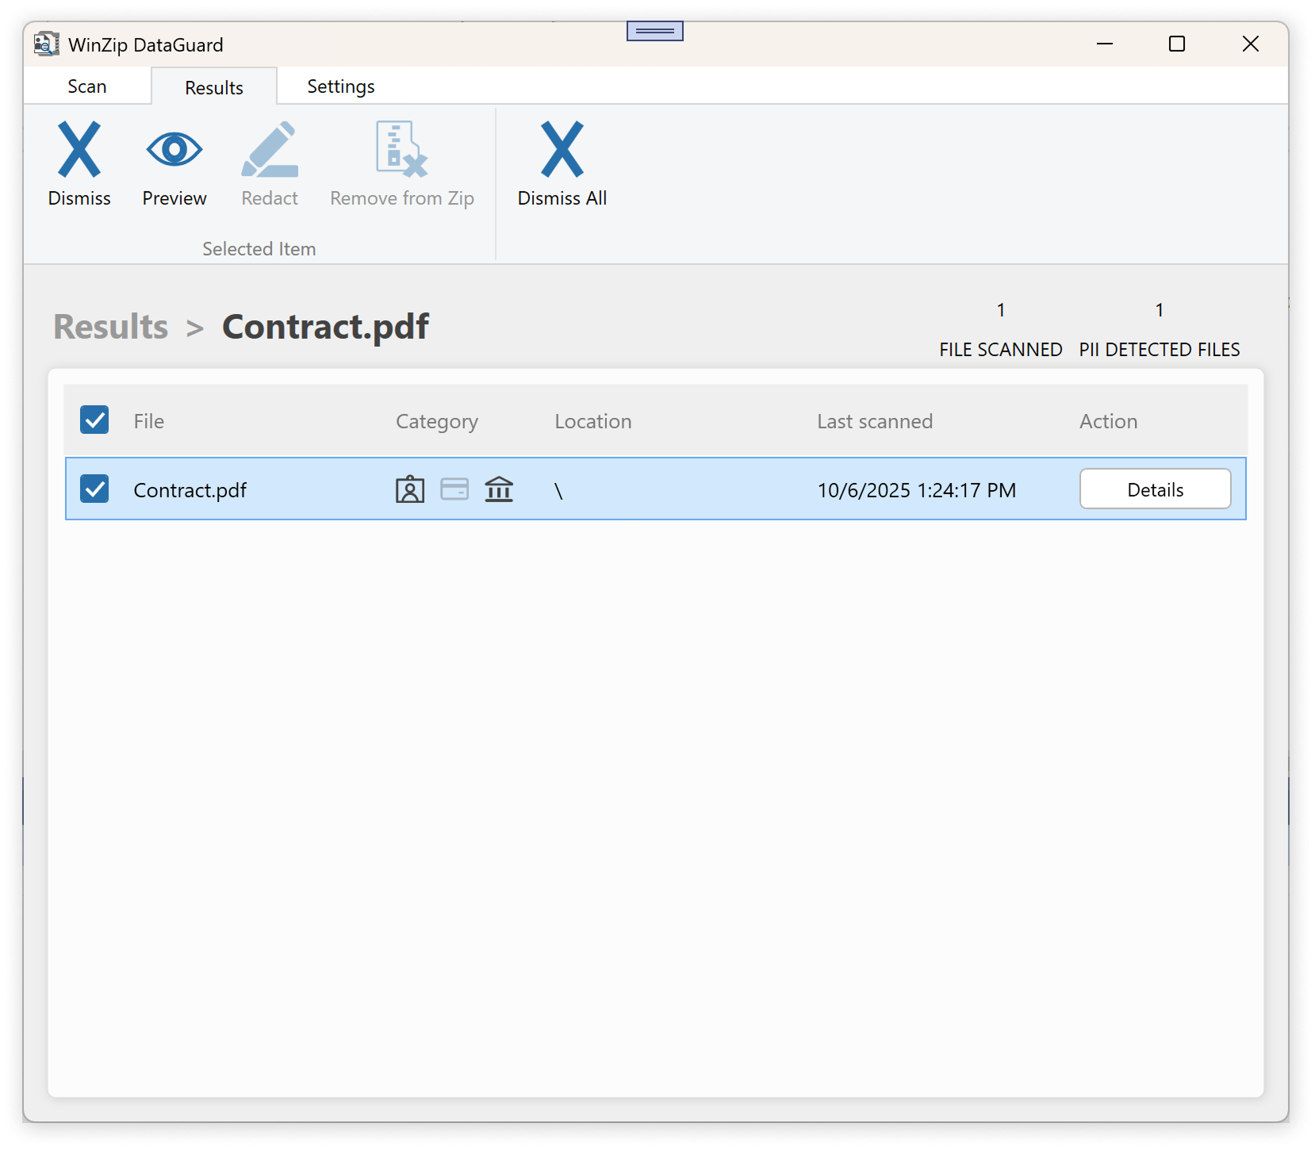Toggle the select-all checkbox in table header

[x=94, y=420]
